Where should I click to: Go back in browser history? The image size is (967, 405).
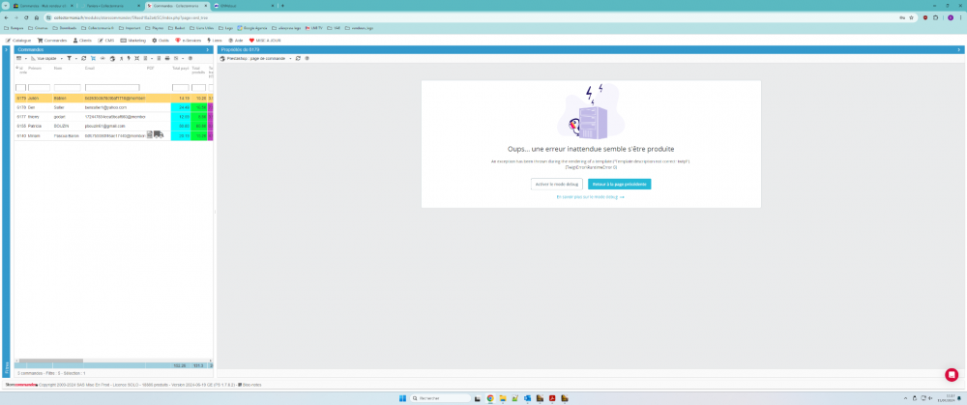(x=6, y=17)
